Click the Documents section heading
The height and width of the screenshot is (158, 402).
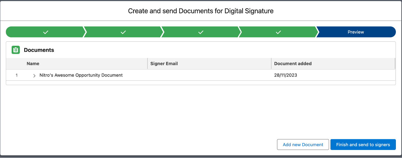pyautogui.click(x=39, y=50)
